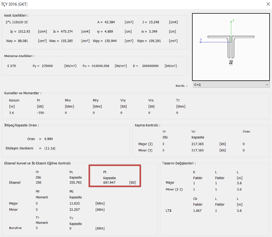
Task: Click the Iy value 1012.93
Action: click(x=24, y=32)
